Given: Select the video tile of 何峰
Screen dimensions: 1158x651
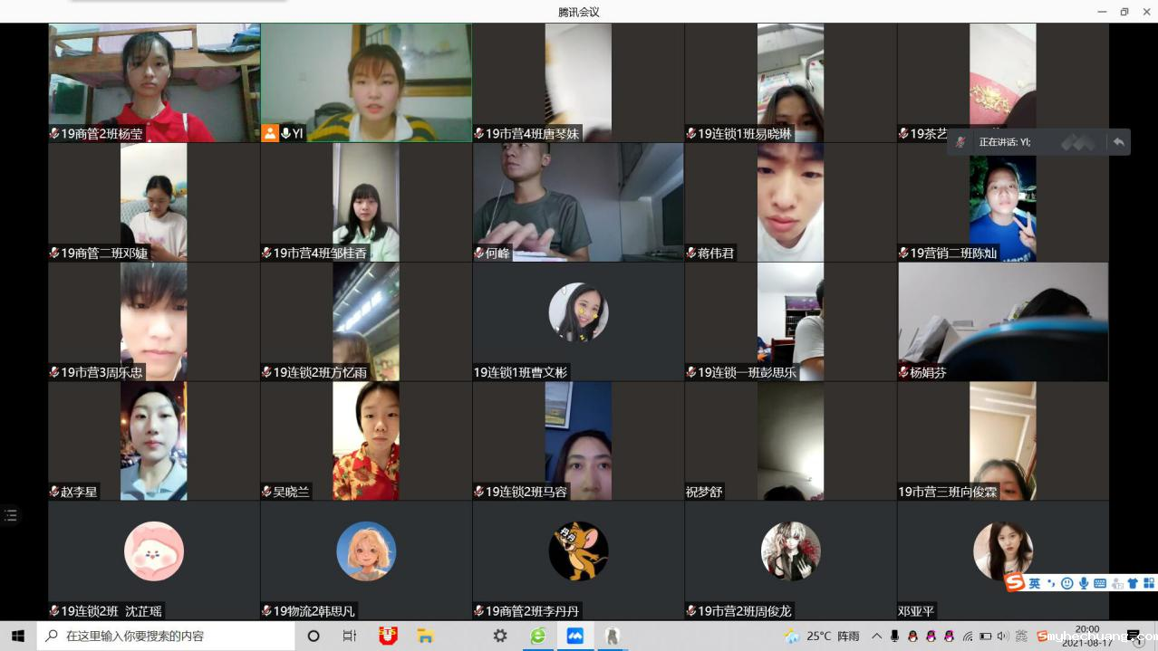Looking at the screenshot, I should (578, 202).
